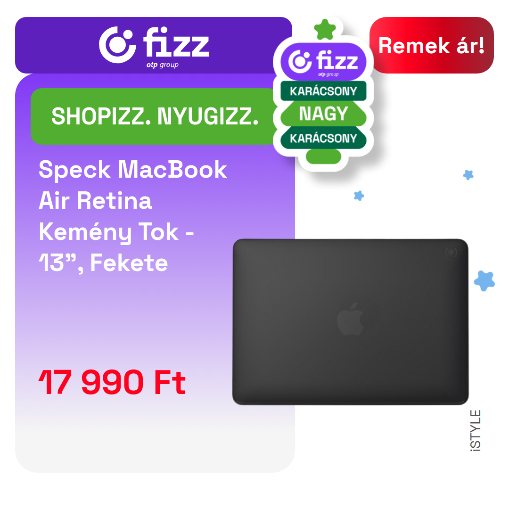
Task: Open the Speck MacBook Air product title
Action: click(x=132, y=216)
